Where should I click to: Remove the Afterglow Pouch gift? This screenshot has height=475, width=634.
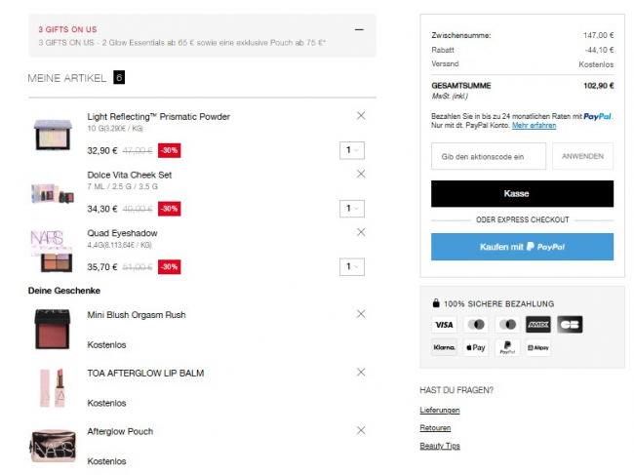point(361,430)
